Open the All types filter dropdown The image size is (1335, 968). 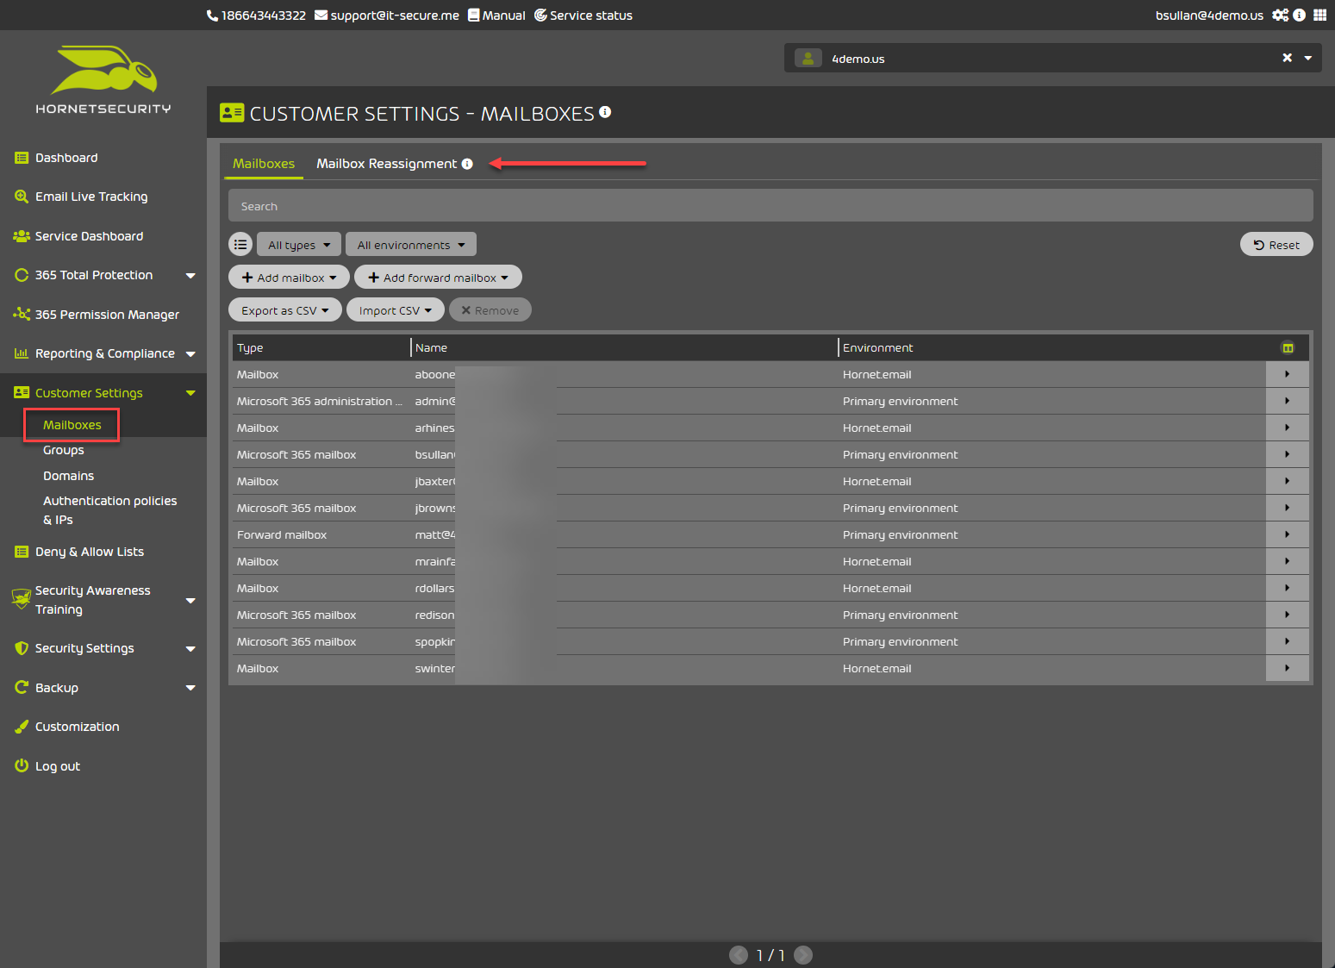(x=299, y=245)
